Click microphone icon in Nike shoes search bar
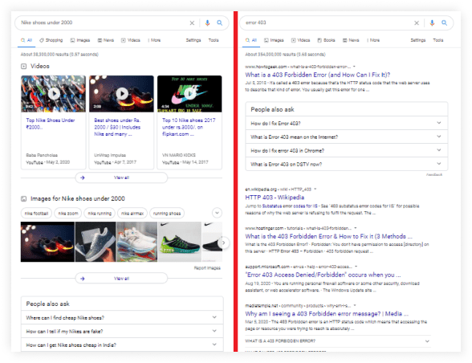Screen dimensions: 472x363 207,23
